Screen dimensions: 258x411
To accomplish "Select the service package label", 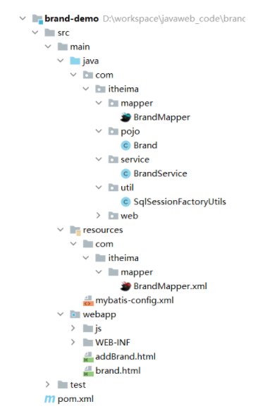I will [135, 159].
